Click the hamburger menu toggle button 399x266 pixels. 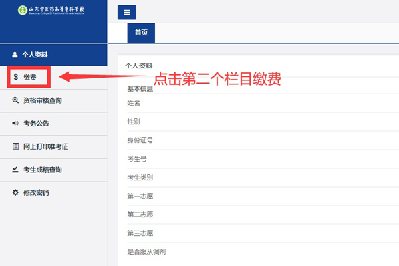pos(127,12)
